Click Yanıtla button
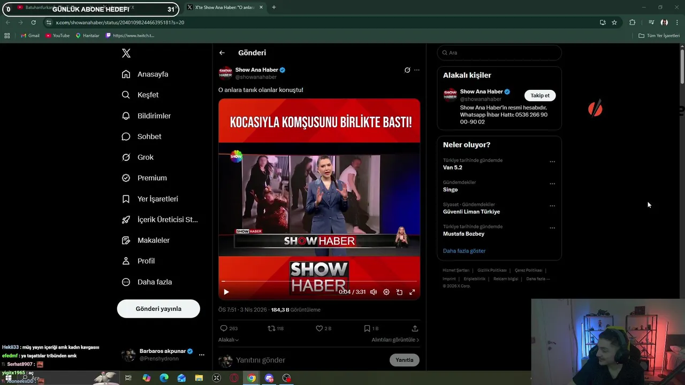Image resolution: width=685 pixels, height=385 pixels. pos(405,360)
